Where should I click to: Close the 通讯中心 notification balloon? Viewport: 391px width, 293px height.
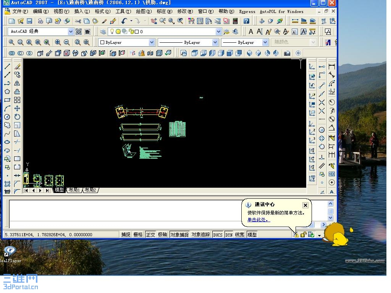(305, 205)
